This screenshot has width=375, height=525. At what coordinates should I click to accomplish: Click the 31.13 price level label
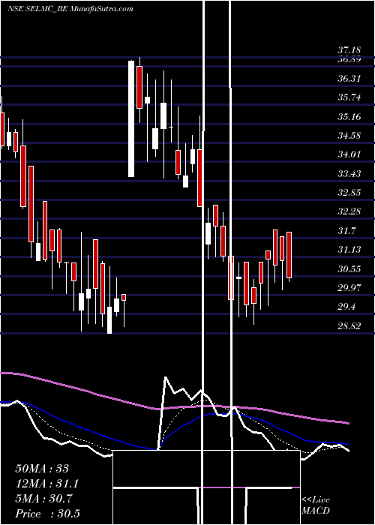[349, 250]
